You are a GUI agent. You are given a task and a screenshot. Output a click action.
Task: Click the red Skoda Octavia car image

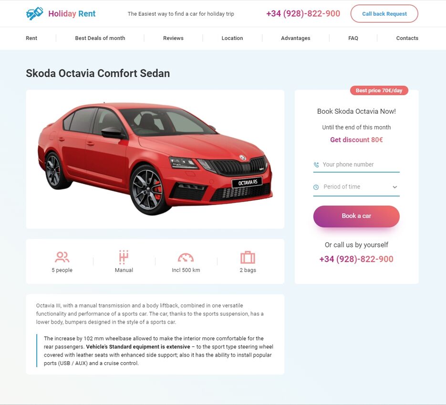pos(156,158)
